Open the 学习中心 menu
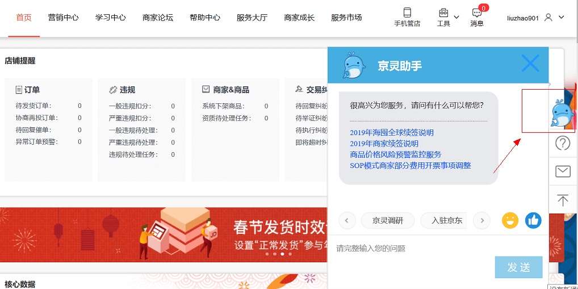 pyautogui.click(x=110, y=18)
